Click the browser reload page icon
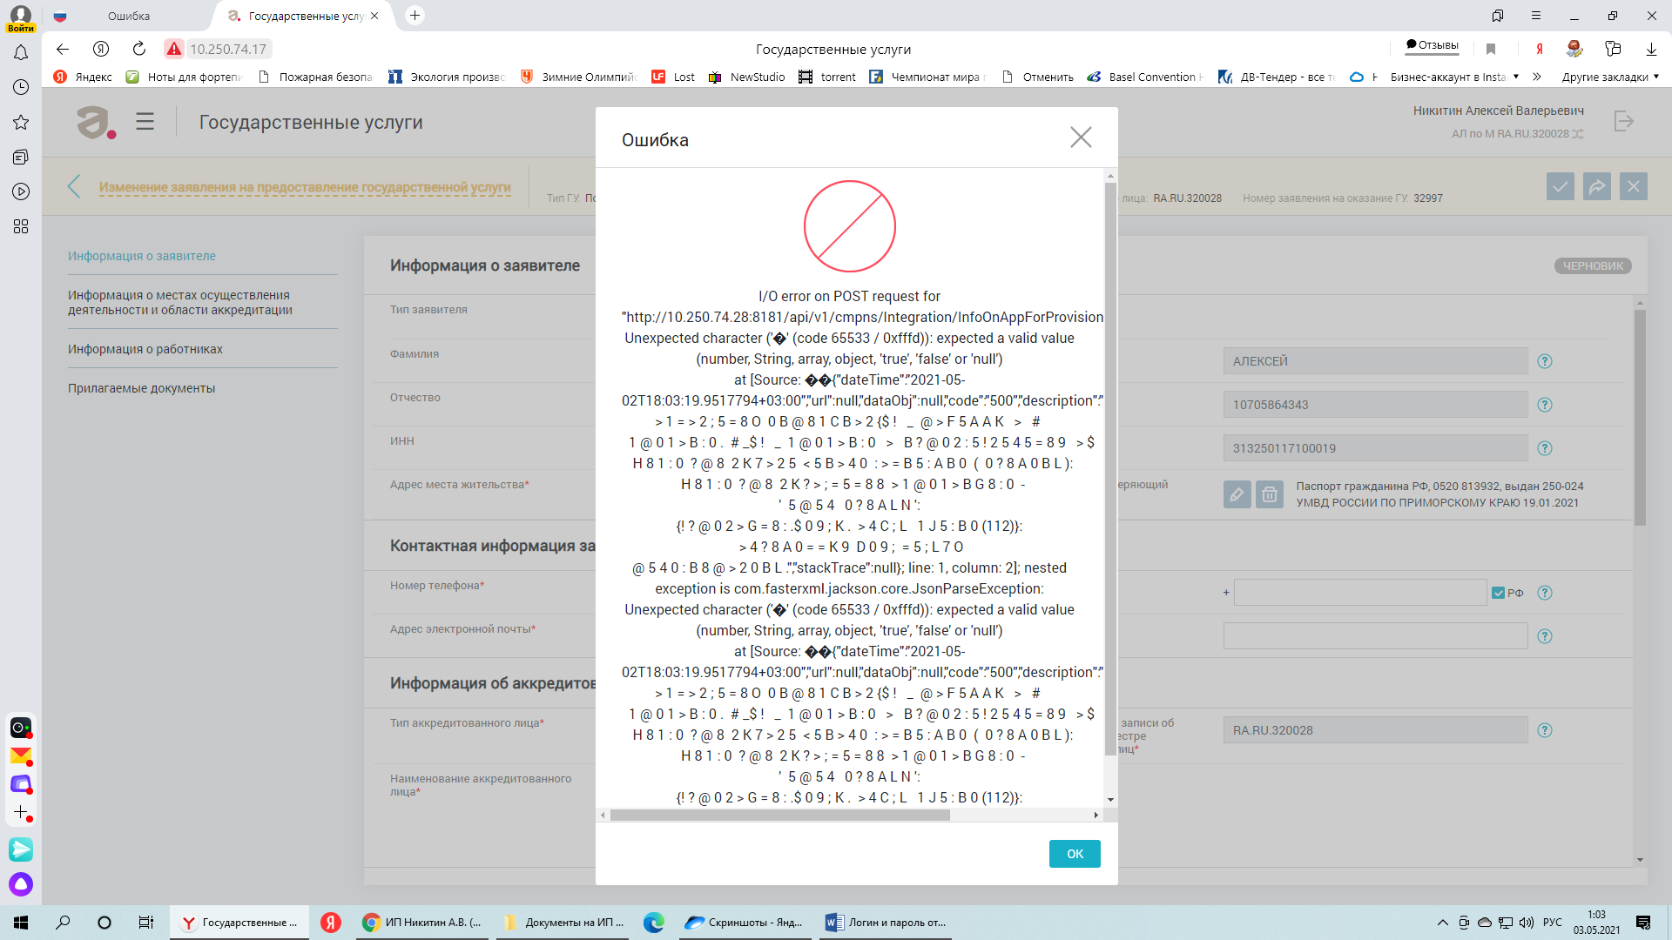 [x=139, y=49]
